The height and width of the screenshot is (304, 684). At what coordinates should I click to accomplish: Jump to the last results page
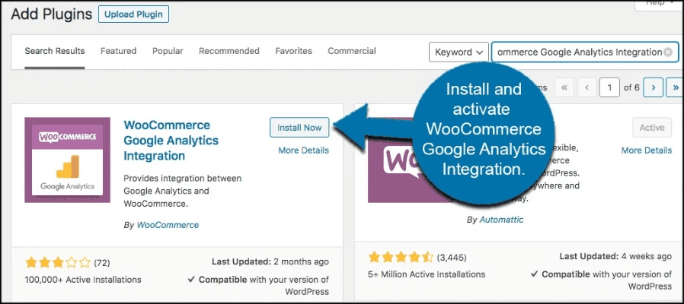click(675, 87)
